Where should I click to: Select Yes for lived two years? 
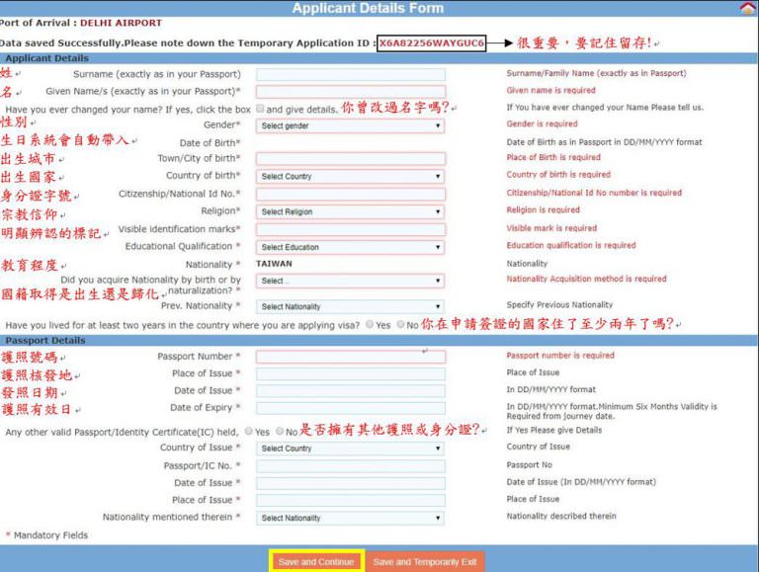370,324
